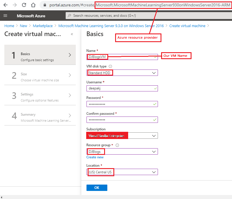Open step 1 Basics

coord(40,55)
